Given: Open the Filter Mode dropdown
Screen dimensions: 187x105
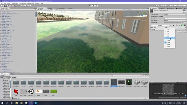Looking at the screenshot, I should click(175, 20).
